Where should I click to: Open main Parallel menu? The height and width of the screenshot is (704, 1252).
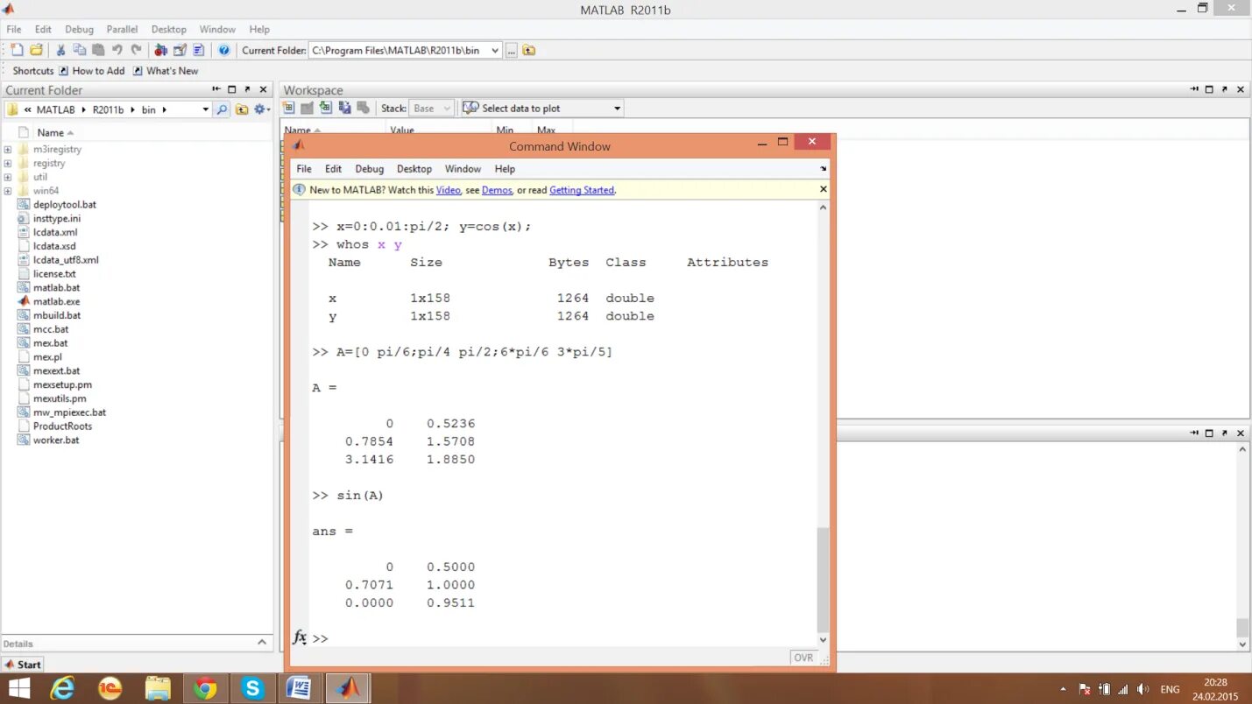pos(123,29)
